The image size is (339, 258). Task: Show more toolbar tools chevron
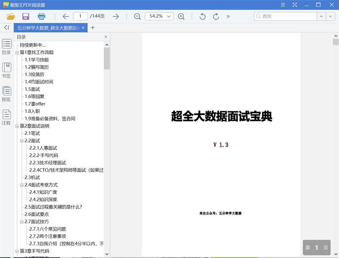(x=228, y=16)
